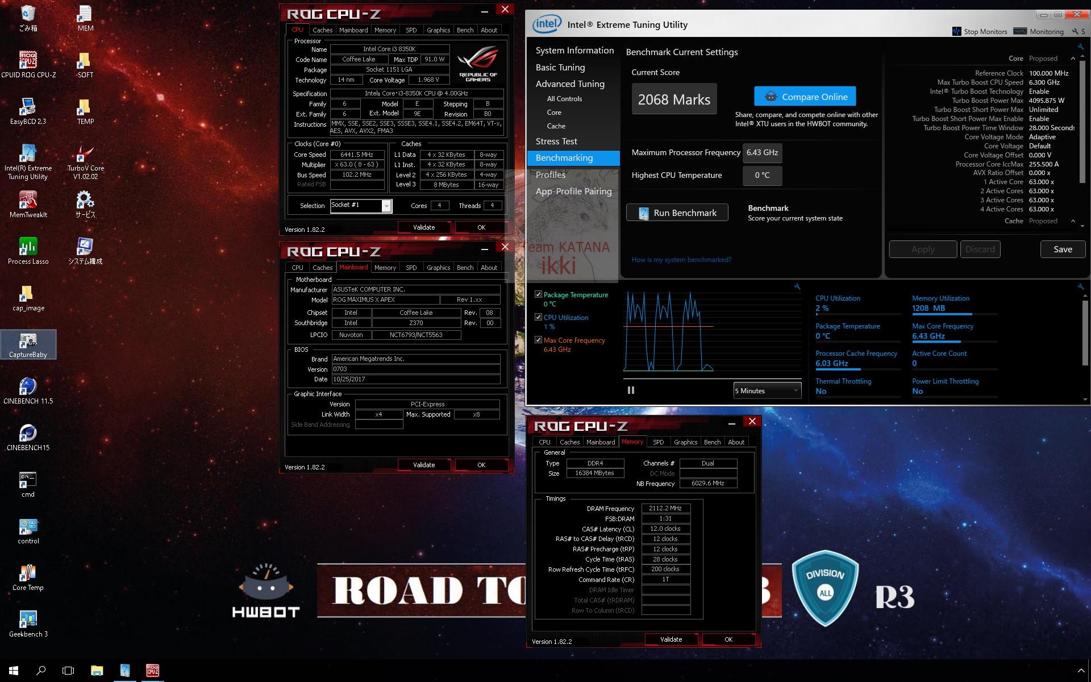Open the MemTweakIt desktop icon
Image resolution: width=1091 pixels, height=682 pixels.
pyautogui.click(x=28, y=204)
